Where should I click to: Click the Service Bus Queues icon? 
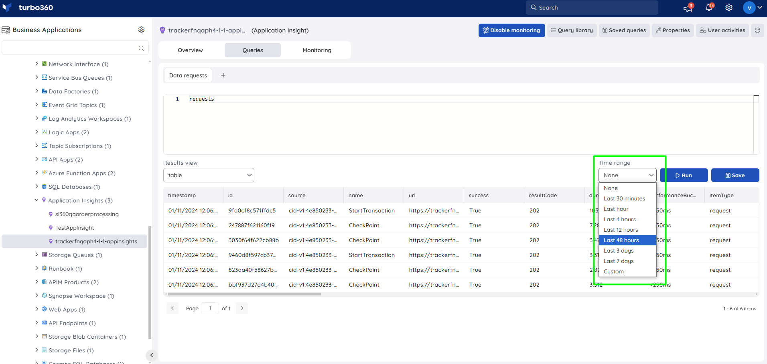[44, 77]
